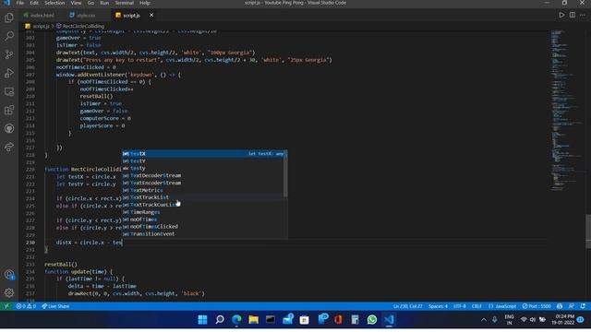The width and height of the screenshot is (591, 332).
Task: Select testX suggestion in autocomplete list
Action: (x=204, y=154)
